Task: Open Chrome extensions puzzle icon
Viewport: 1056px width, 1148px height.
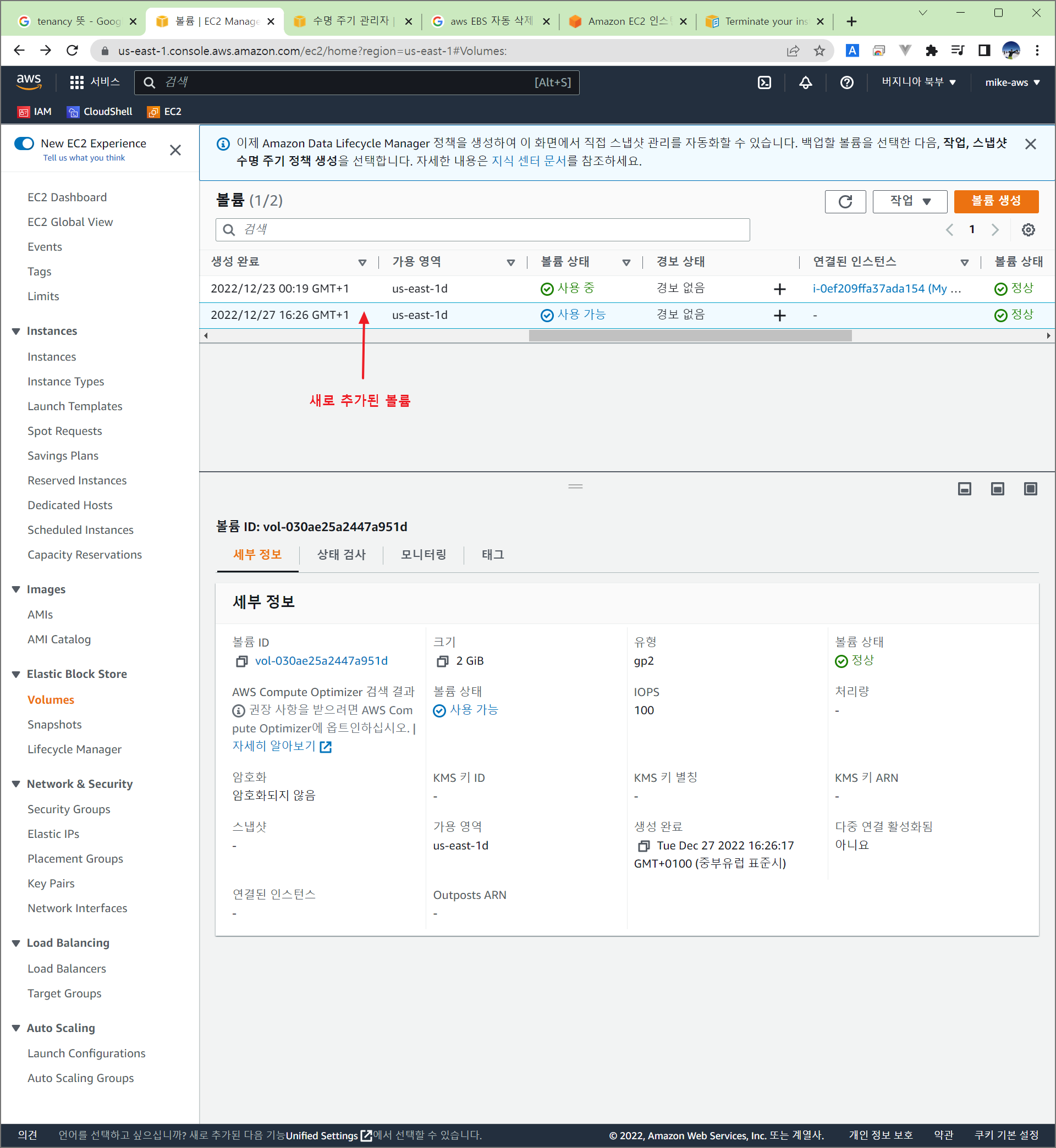Action: click(932, 51)
